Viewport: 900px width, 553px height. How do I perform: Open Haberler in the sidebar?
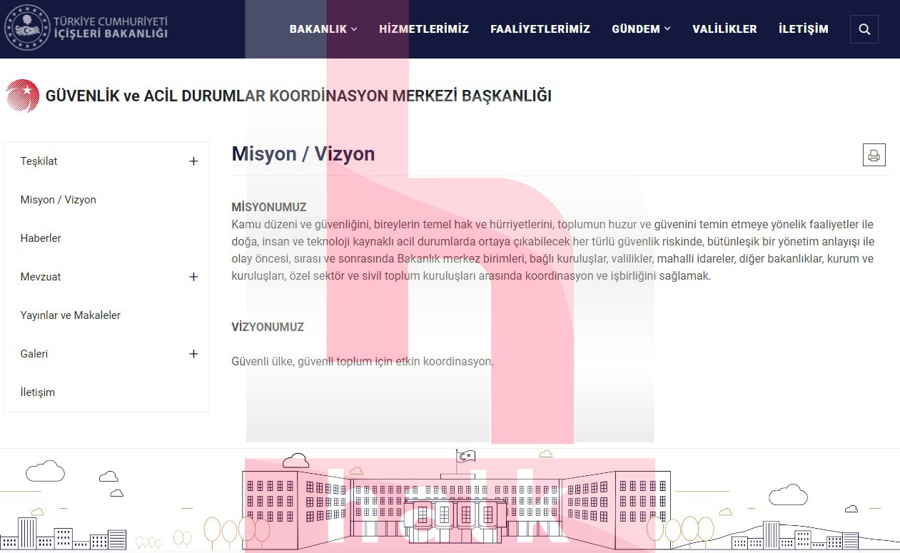click(x=41, y=238)
